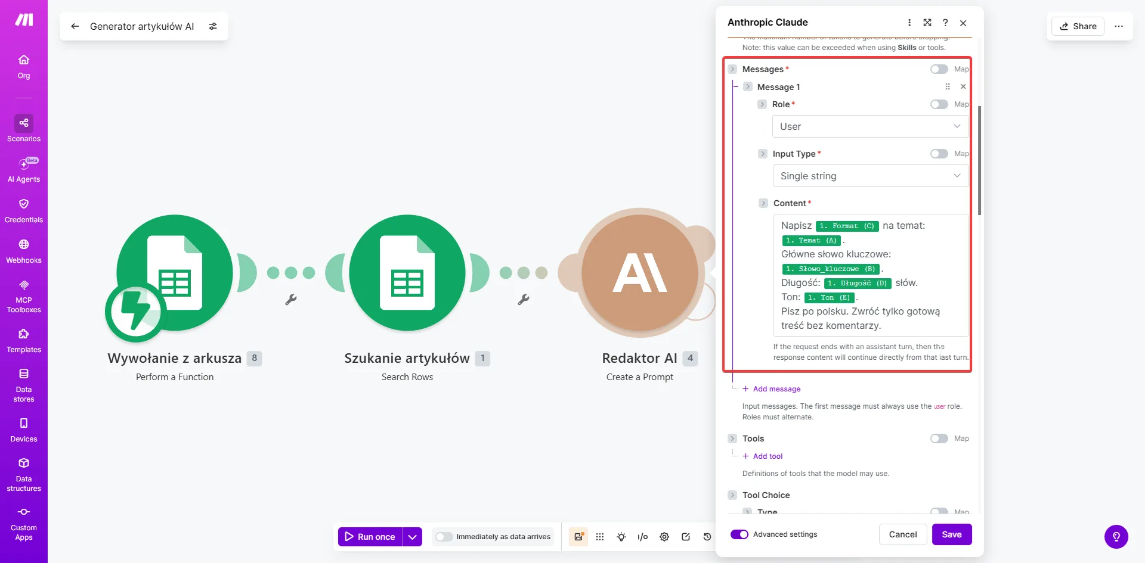Click Save button in Claude panel

click(952, 534)
